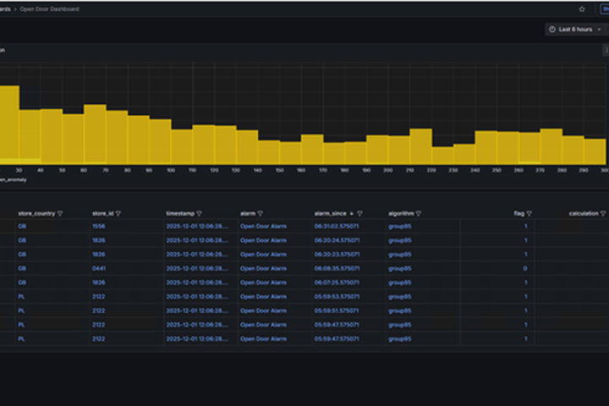The height and width of the screenshot is (406, 609).
Task: Open the Last 6 hours time picker
Action: coord(575,29)
